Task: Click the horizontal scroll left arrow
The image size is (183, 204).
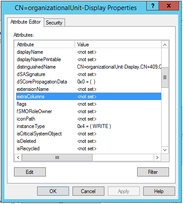Action: [18, 157]
